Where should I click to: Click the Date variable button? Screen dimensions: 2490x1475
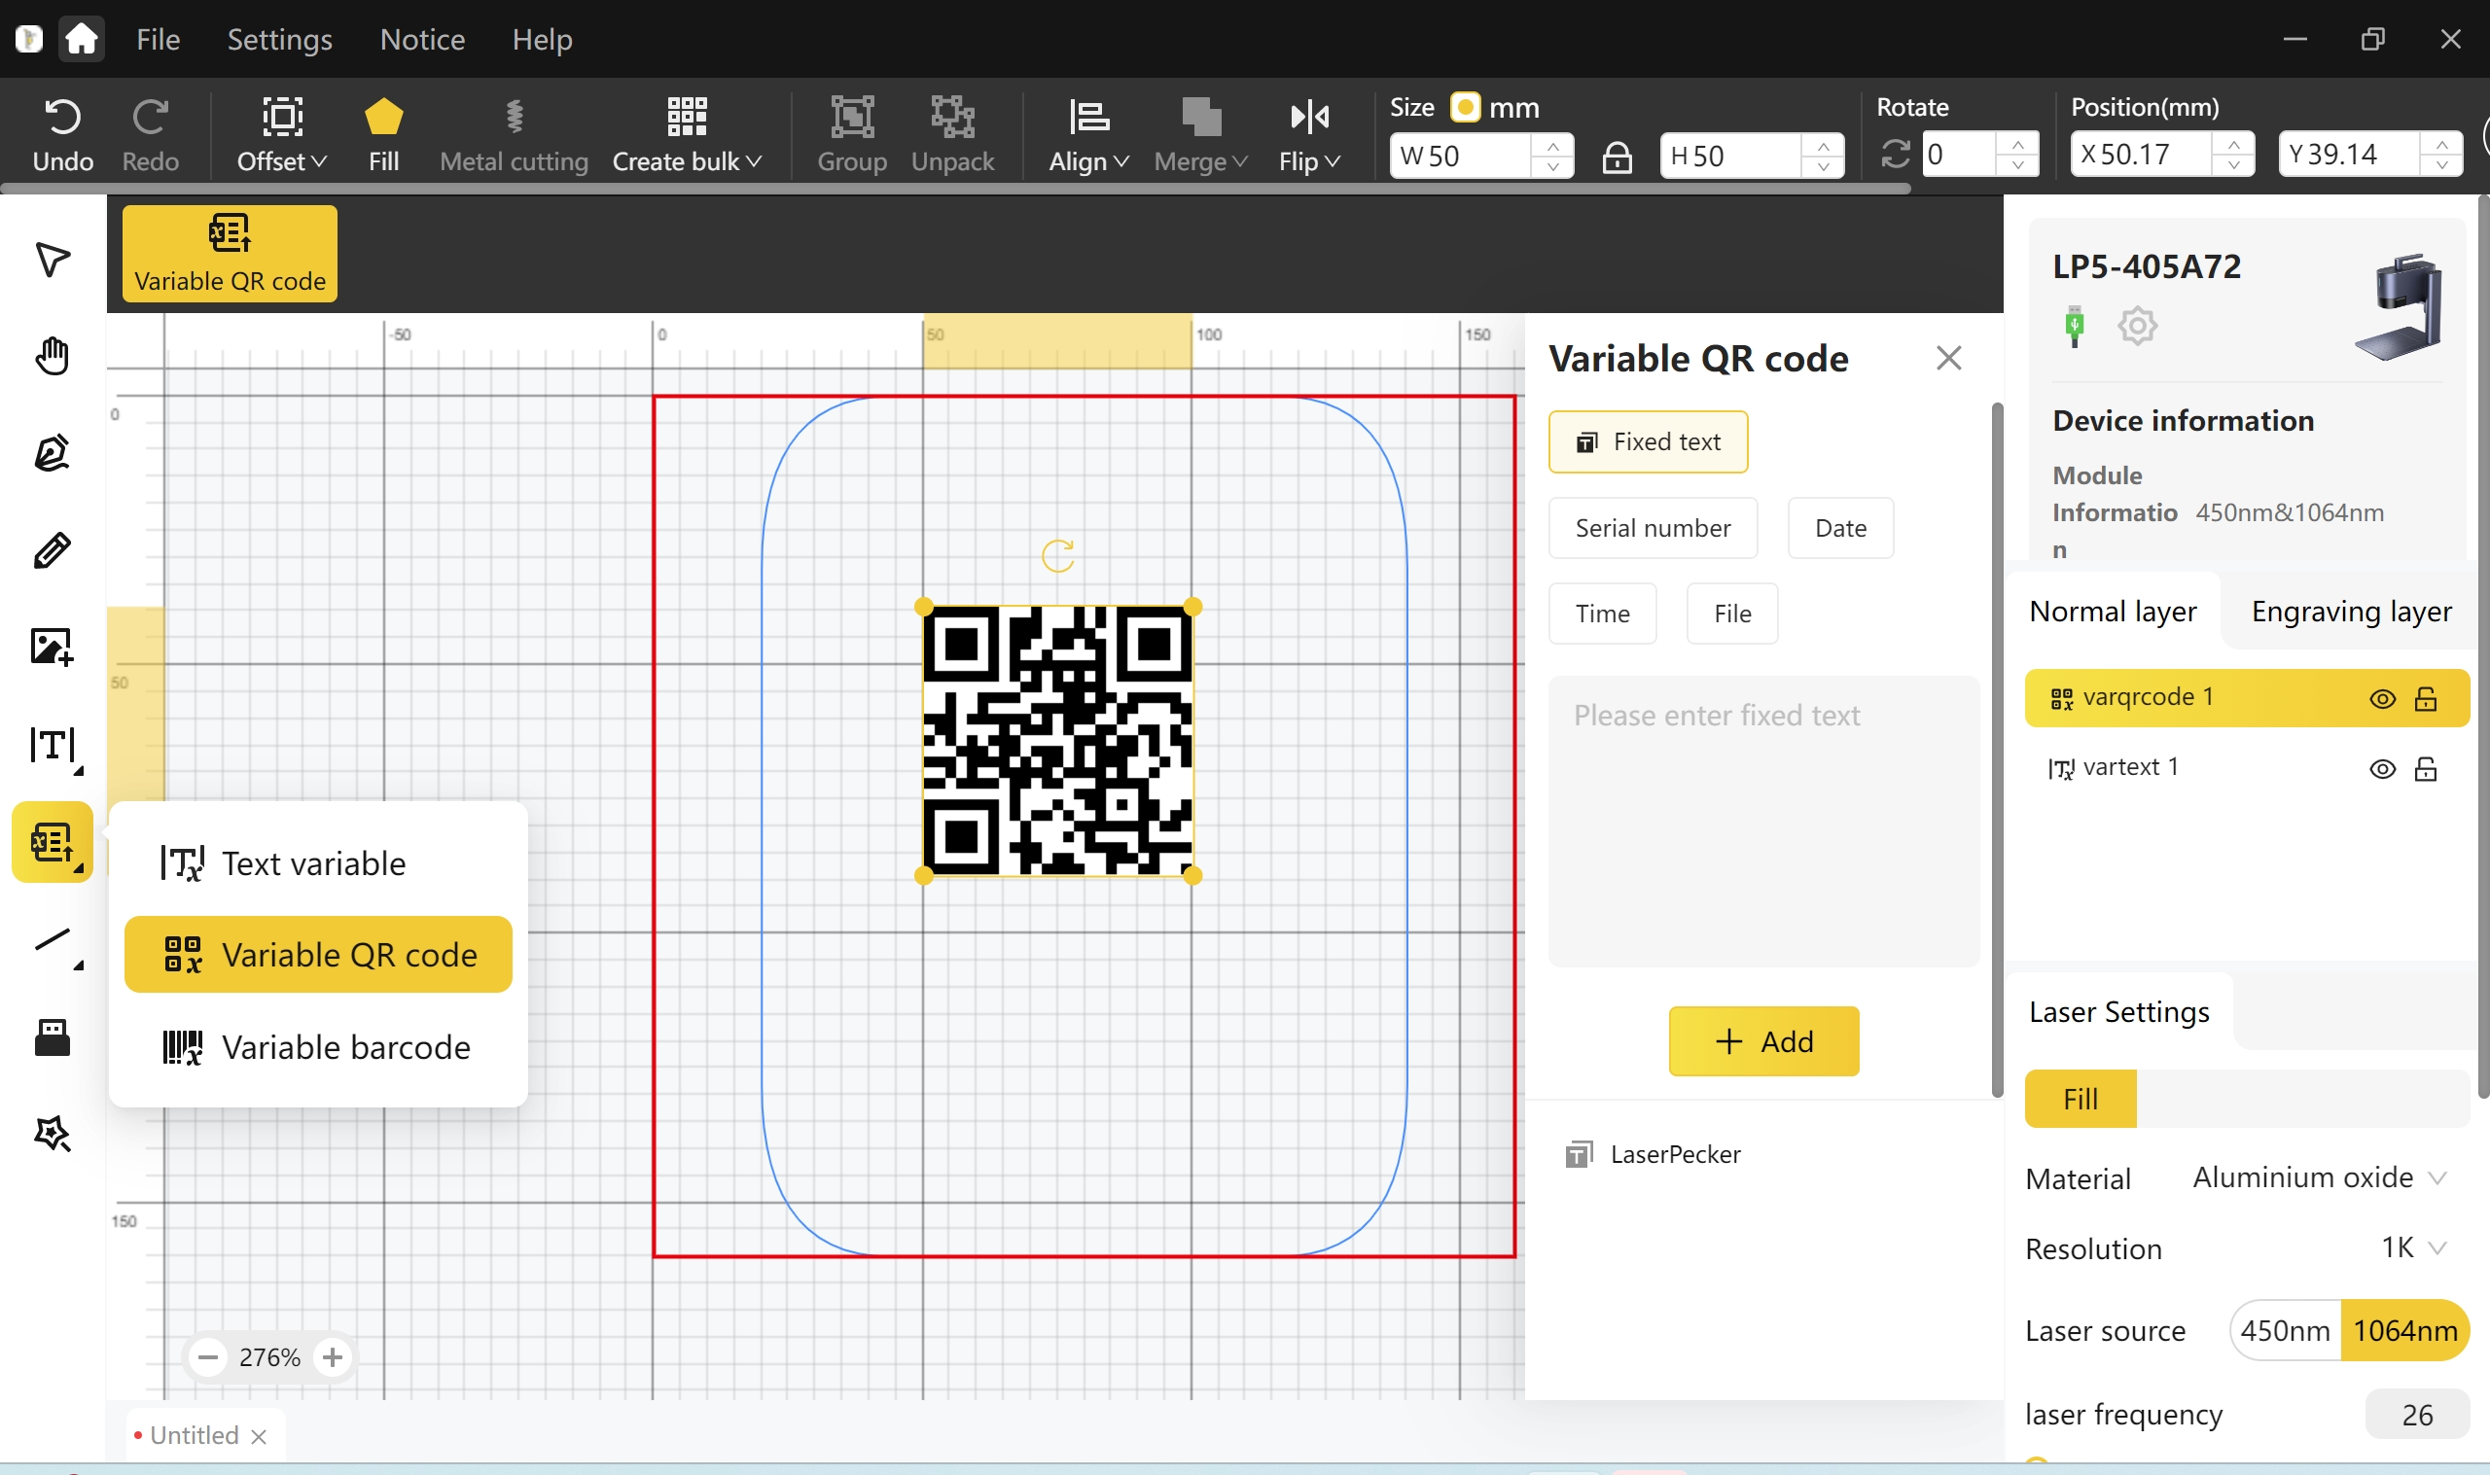(x=1840, y=528)
